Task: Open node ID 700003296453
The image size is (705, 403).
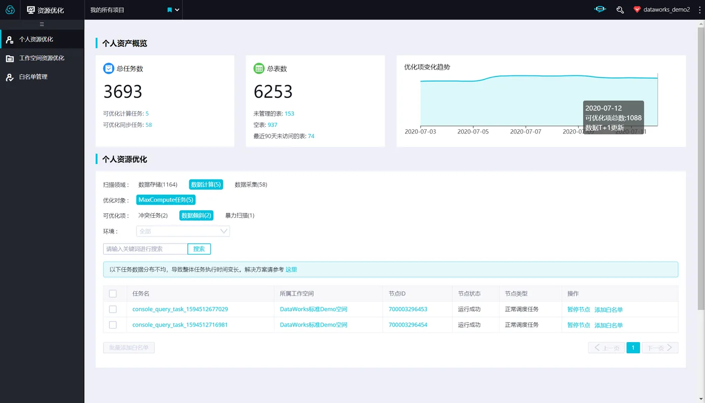Action: 408,309
